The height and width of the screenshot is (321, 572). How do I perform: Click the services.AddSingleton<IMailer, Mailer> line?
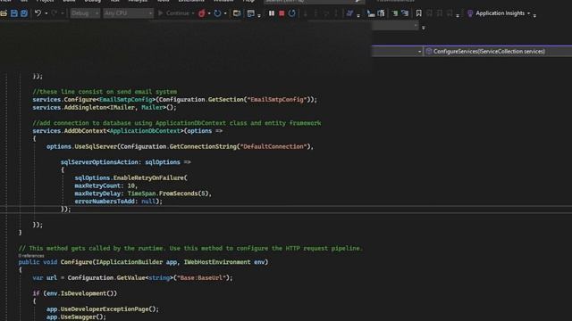[x=105, y=107]
